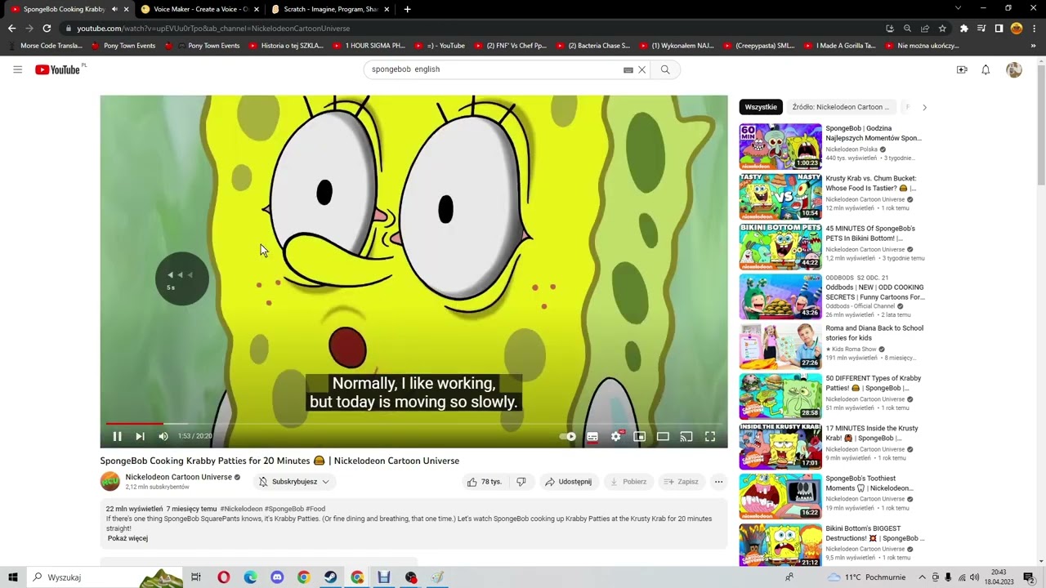Go to the YouTube home logo
1046x588 pixels.
point(57,69)
